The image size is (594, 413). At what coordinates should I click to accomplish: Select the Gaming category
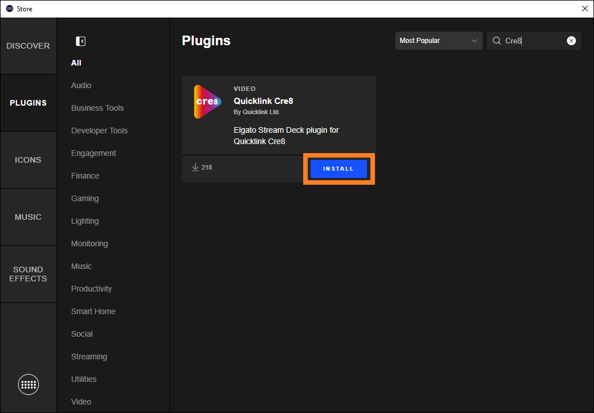(85, 198)
